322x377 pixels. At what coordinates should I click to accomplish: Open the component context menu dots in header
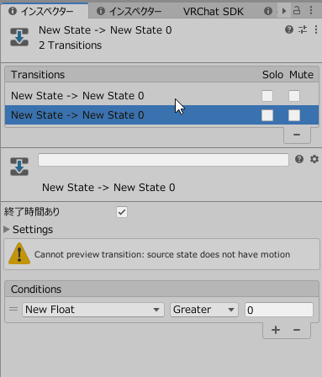[316, 29]
